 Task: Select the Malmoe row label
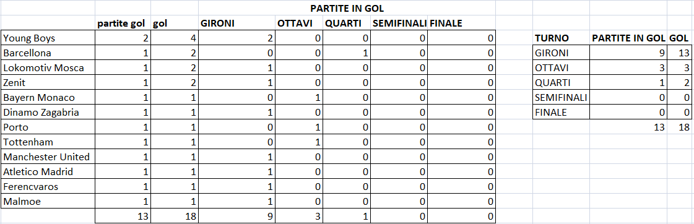tap(48, 202)
